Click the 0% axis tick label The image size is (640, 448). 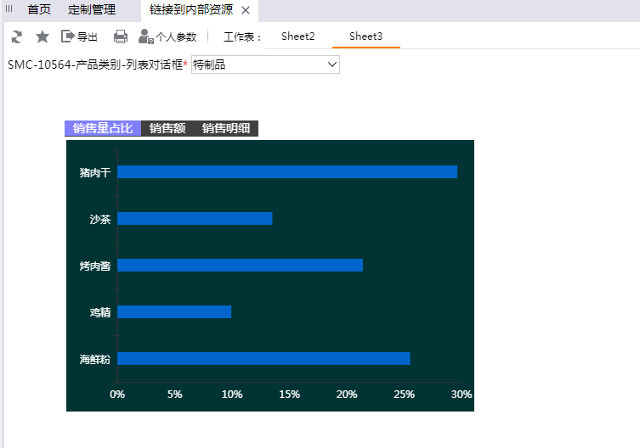coord(117,395)
